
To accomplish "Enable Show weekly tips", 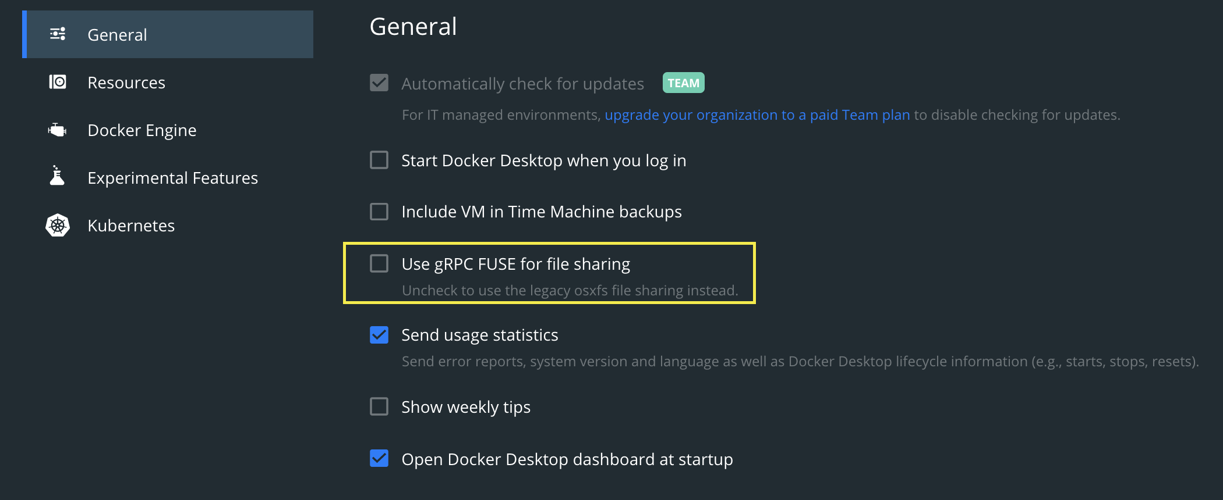I will click(379, 406).
